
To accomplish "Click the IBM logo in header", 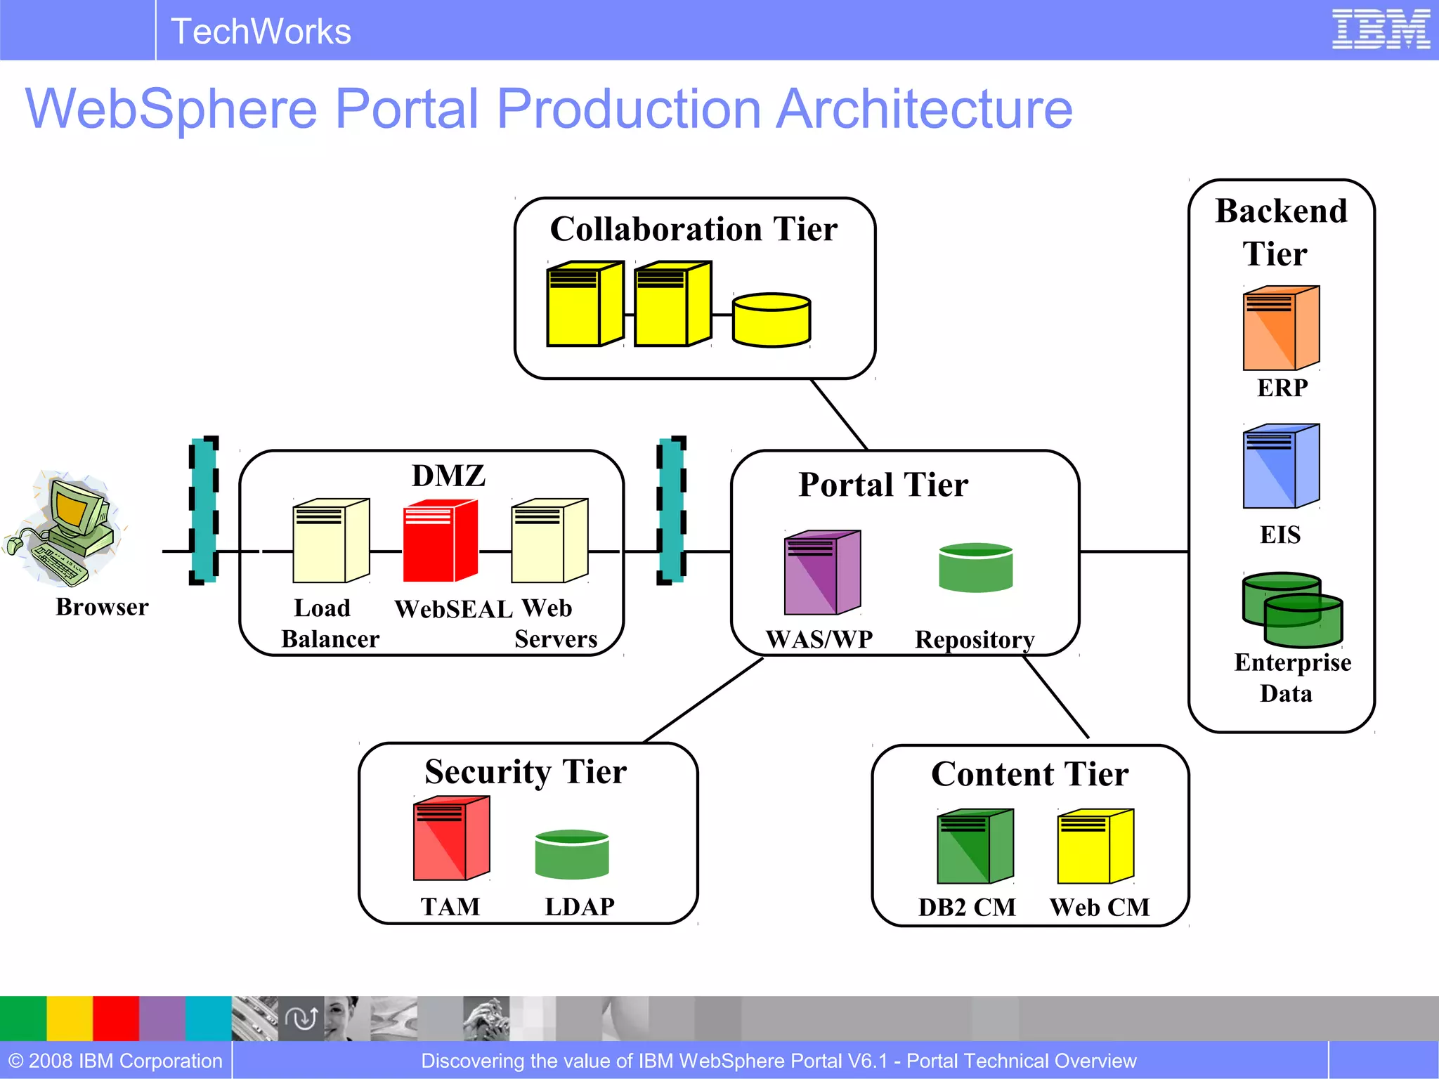I will 1380,30.
